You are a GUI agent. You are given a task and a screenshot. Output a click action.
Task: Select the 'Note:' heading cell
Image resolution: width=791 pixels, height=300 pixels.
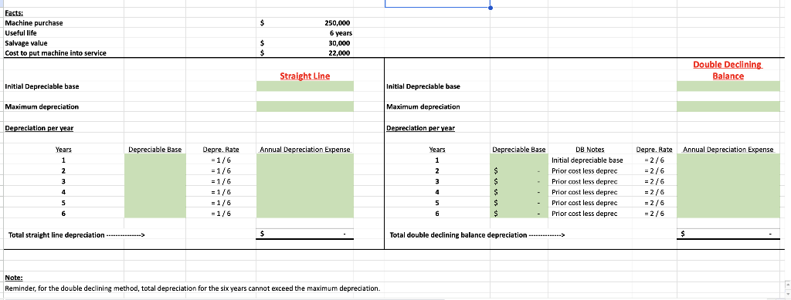pos(14,278)
